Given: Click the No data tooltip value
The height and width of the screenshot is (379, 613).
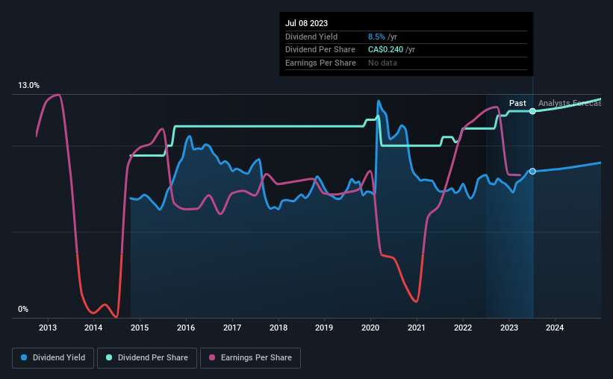Looking at the screenshot, I should tap(382, 63).
